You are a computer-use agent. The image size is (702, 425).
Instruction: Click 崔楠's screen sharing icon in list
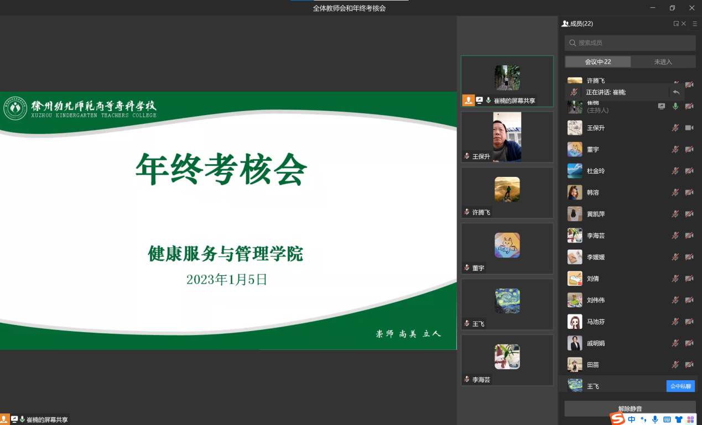click(662, 106)
